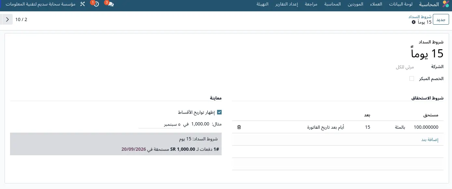Open the الموردين menu

[x=355, y=4]
